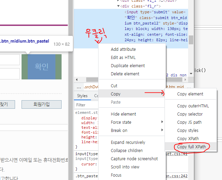Viewport: 222px width, 180px height.
Task: Click the cursor style property
Action: coord(89,164)
